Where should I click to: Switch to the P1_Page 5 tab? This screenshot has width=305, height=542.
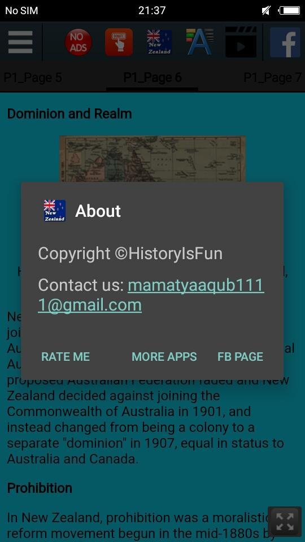click(x=33, y=77)
